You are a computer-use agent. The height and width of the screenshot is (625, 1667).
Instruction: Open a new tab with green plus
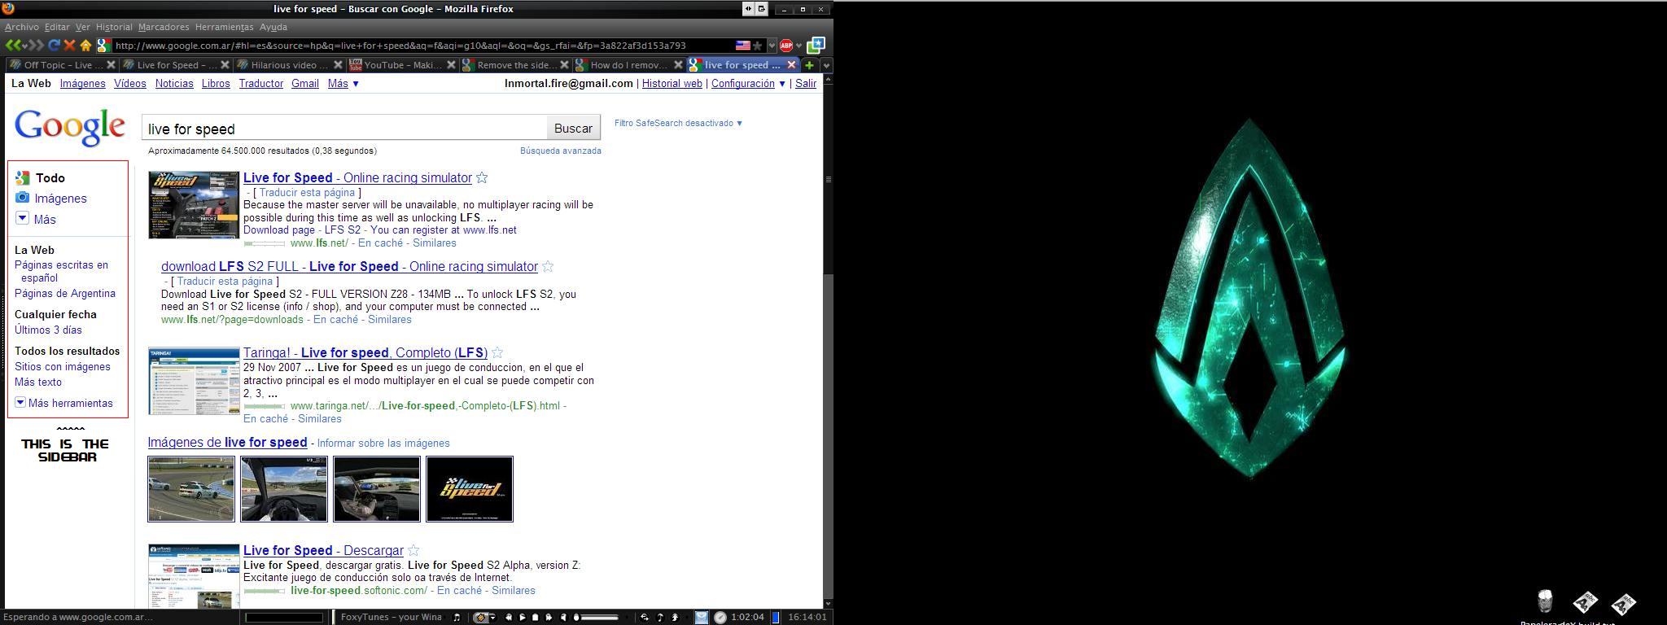pyautogui.click(x=810, y=65)
